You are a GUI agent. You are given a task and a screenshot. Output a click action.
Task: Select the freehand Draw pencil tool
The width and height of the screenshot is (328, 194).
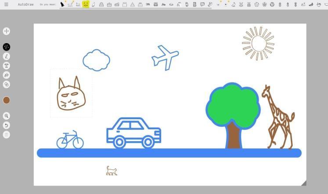[7, 56]
